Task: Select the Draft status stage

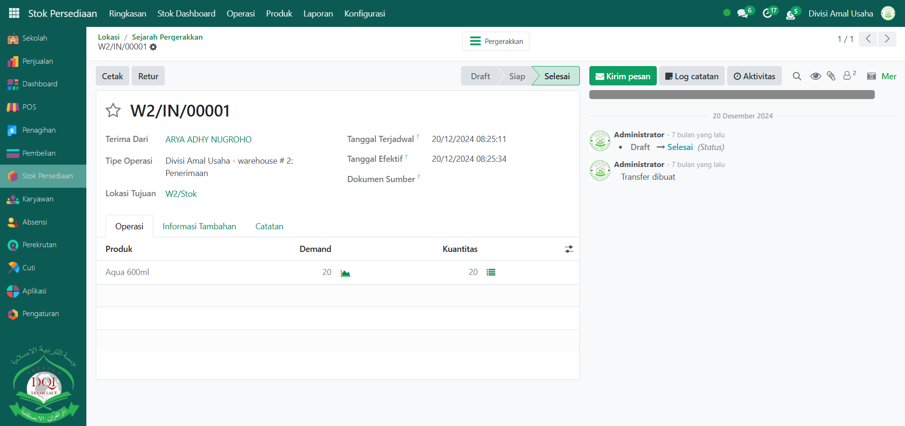Action: (x=480, y=76)
